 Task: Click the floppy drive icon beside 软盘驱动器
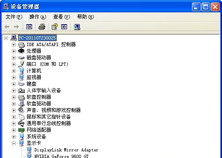(x=21, y=104)
